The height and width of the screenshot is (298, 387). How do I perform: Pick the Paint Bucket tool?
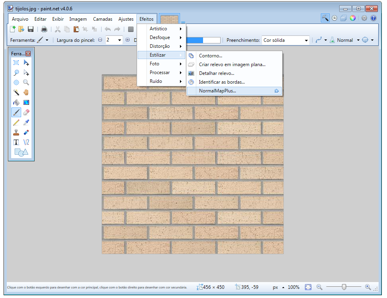coord(16,102)
